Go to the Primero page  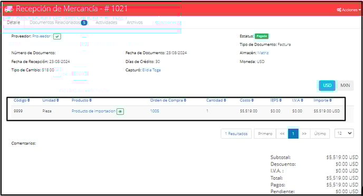(265, 133)
